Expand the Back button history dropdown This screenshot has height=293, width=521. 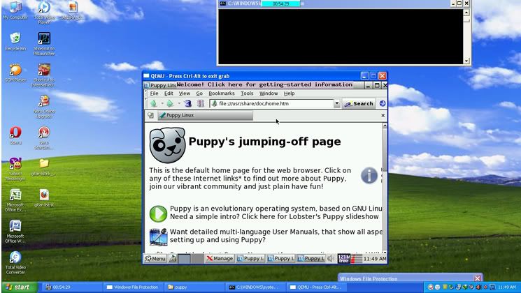coord(162,104)
